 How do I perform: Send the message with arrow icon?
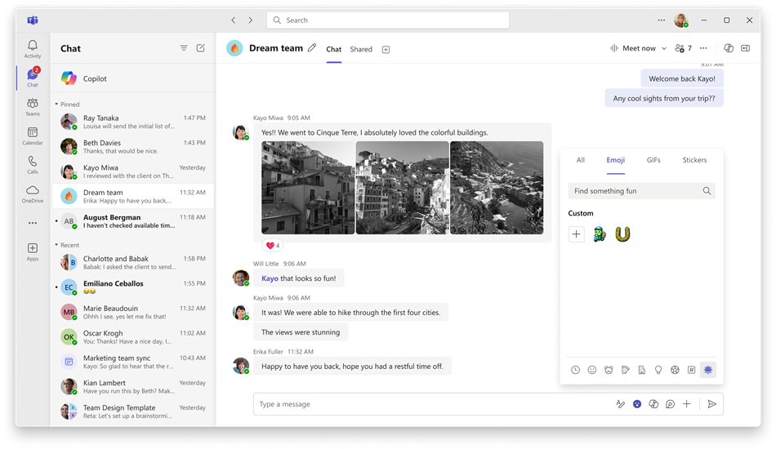pyautogui.click(x=711, y=404)
